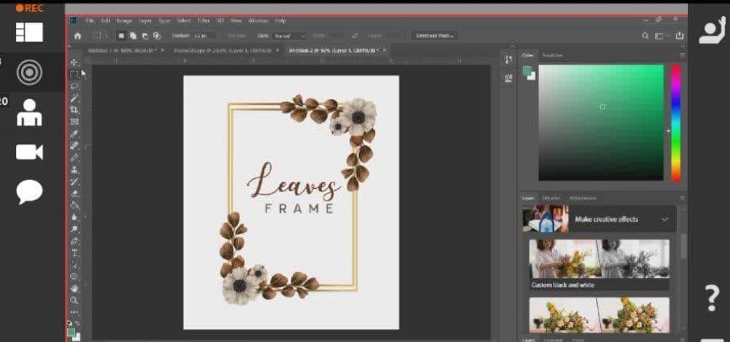730x342 pixels.
Task: Open the Filter menu
Action: point(203,21)
